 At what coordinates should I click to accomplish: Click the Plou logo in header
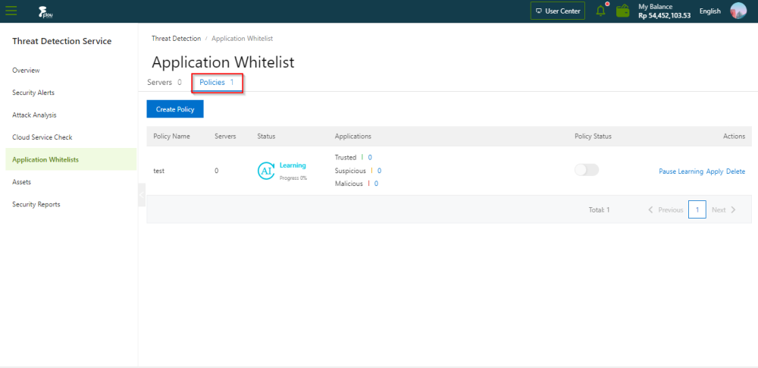coord(45,11)
